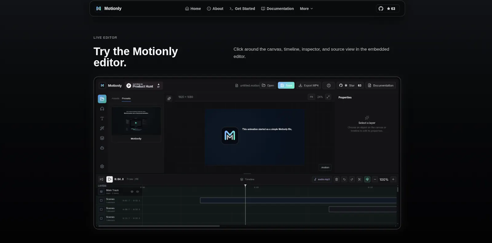
Task: Switch to the Assets tab
Action: (115, 98)
